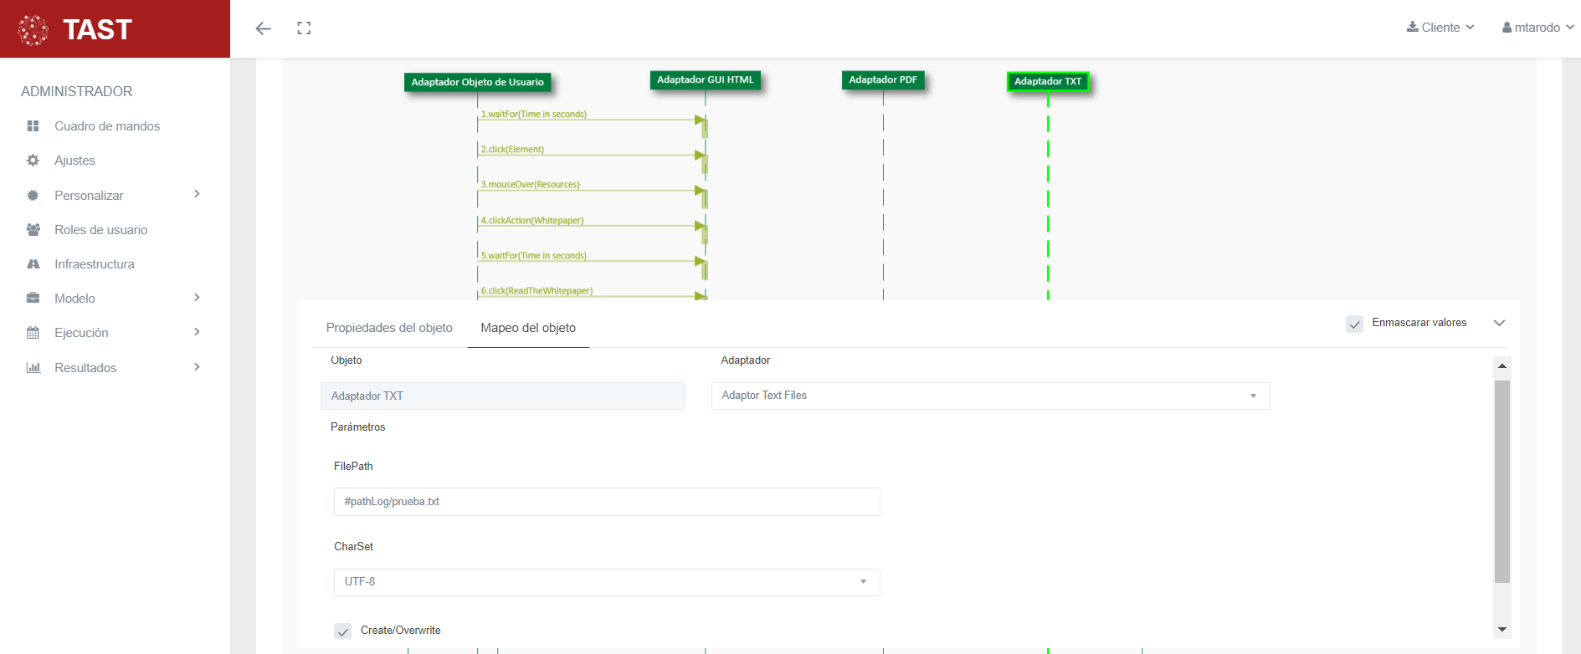1581x654 pixels.
Task: Open the mtarodo user menu
Action: pos(1537,28)
